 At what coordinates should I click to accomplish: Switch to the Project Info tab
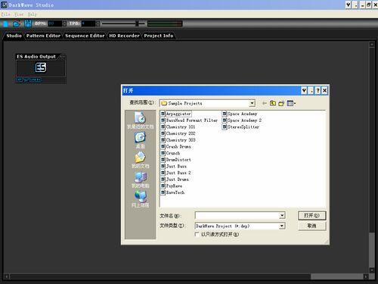(x=159, y=36)
